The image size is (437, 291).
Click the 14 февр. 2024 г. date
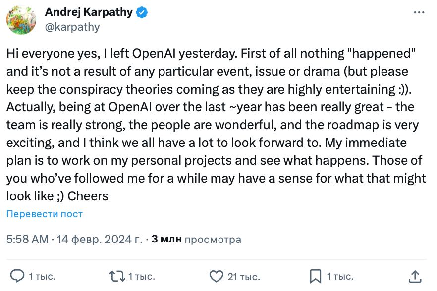100,240
